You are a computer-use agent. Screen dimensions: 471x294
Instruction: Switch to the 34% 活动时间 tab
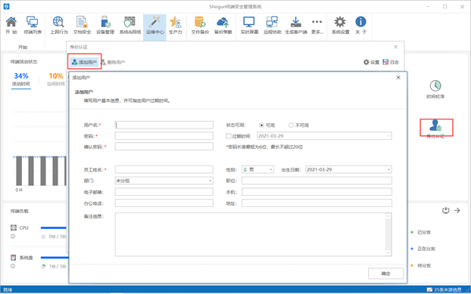[21, 79]
